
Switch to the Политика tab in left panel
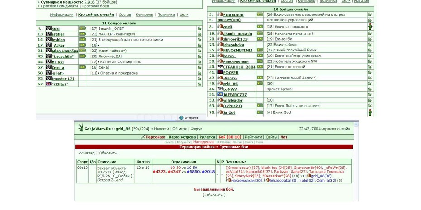coord(166,15)
